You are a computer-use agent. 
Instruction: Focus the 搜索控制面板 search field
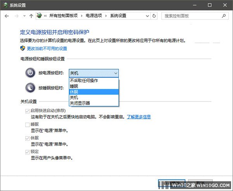pyautogui.click(x=195, y=16)
